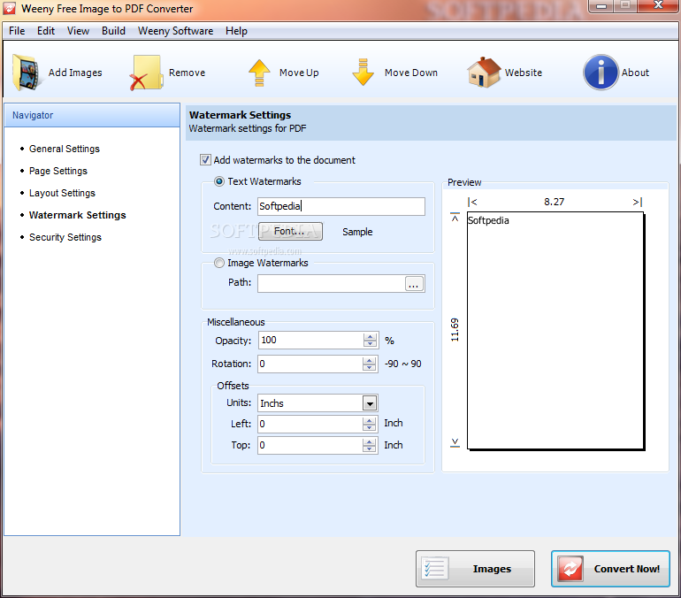
Task: Click the image Path input field
Action: (332, 284)
